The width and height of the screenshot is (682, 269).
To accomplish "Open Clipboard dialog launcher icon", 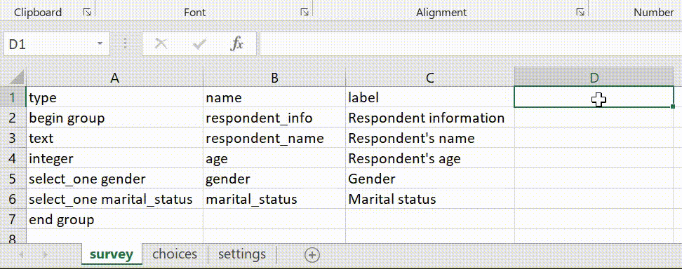I will (x=87, y=13).
